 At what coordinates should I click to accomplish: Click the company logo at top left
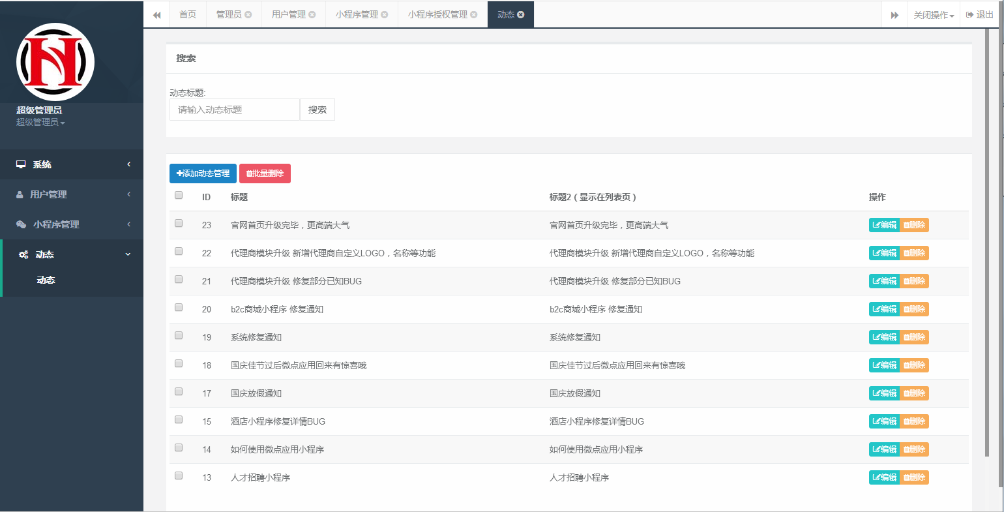point(55,61)
